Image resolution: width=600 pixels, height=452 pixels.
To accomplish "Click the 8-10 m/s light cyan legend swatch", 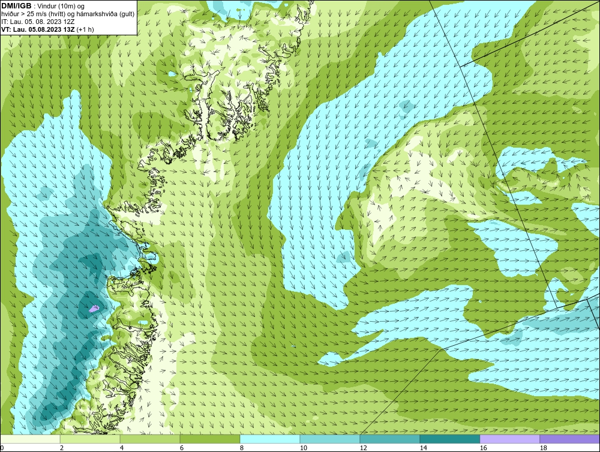I will (270, 439).
